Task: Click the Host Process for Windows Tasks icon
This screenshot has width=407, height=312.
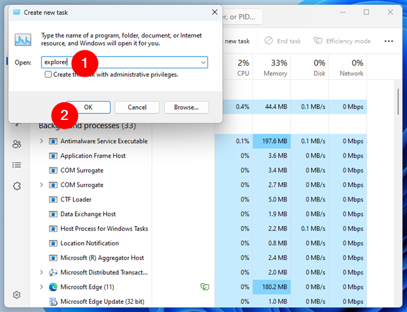Action: (x=53, y=229)
